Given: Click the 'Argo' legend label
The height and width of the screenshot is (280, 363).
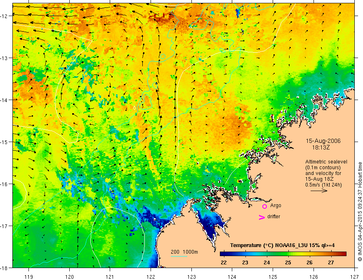Looking at the screenshot, I should coord(276,205).
